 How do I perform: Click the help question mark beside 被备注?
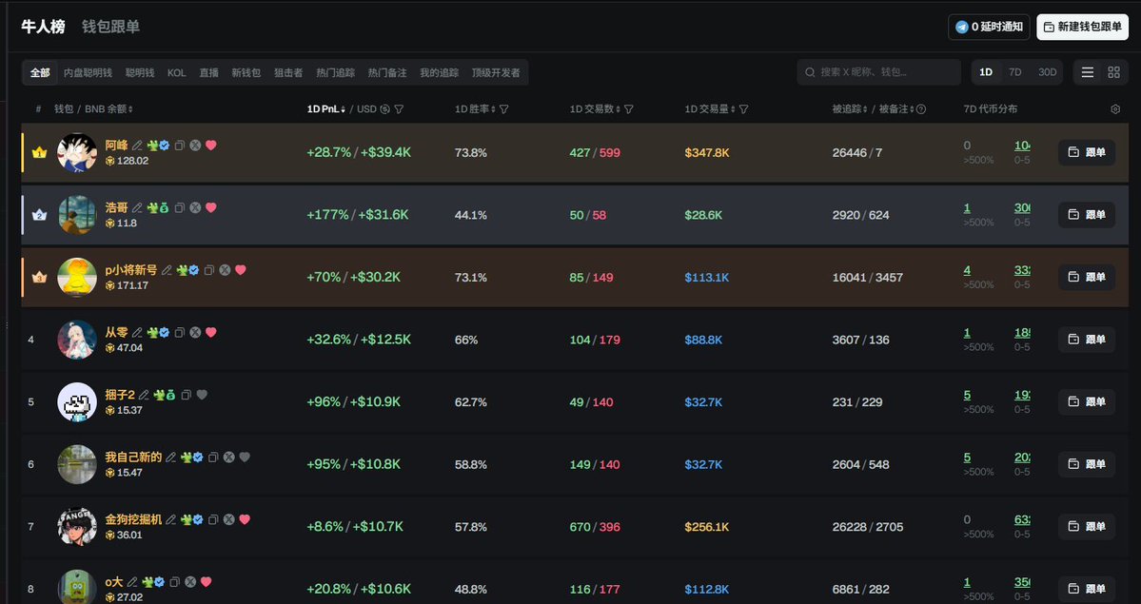pos(920,109)
